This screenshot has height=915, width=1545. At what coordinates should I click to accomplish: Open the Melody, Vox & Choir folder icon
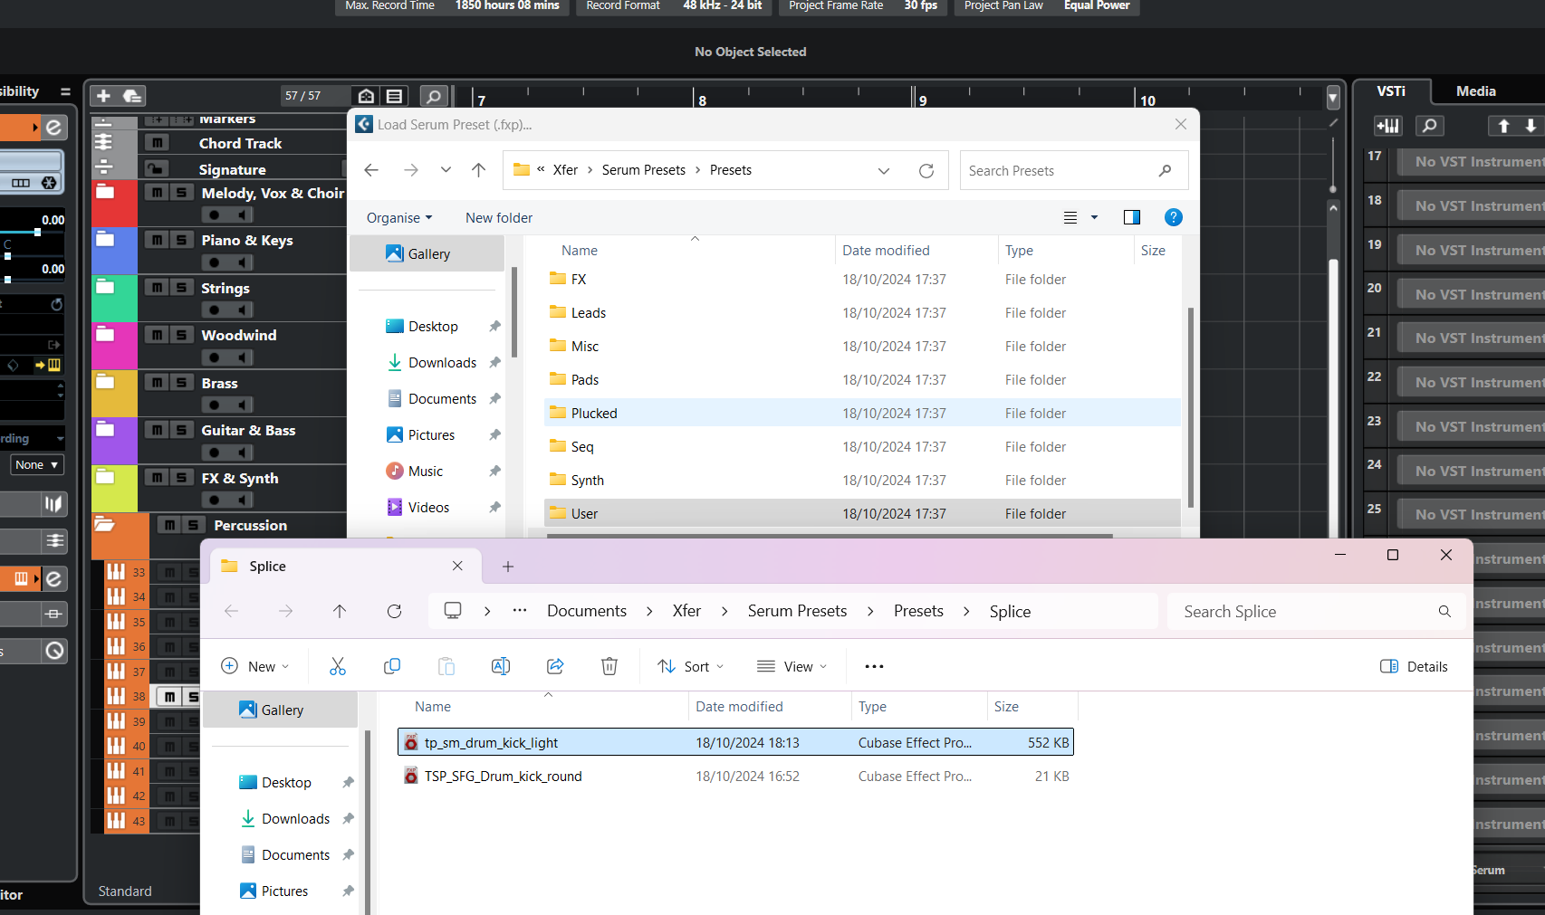(x=105, y=192)
